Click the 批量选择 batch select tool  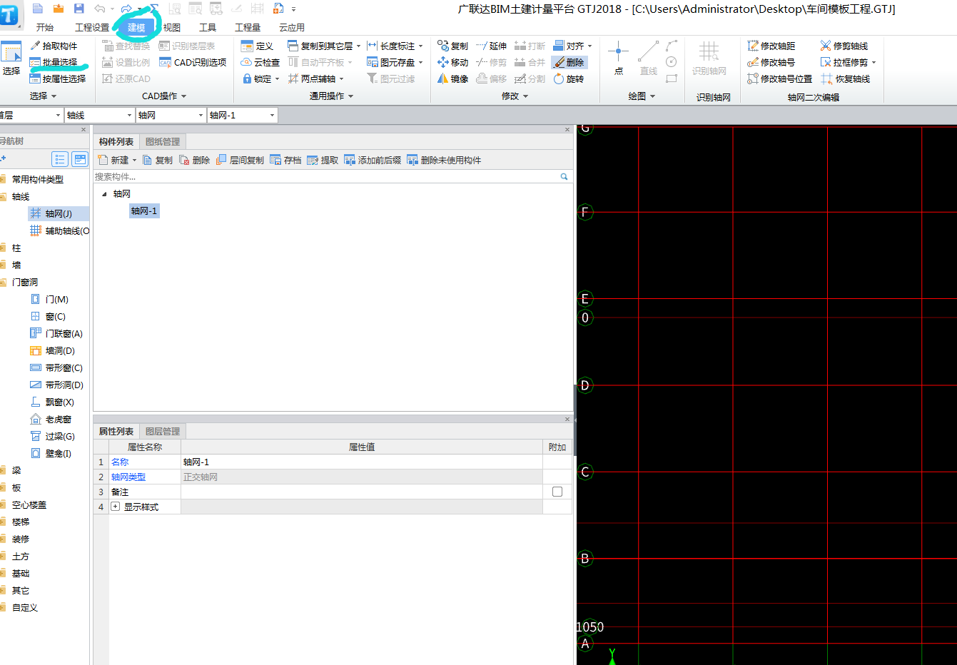54,62
